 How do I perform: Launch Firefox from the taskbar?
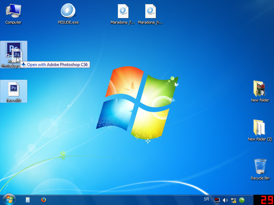pos(43,200)
